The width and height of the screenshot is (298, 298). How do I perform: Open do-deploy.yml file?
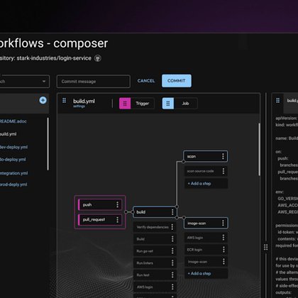pyautogui.click(x=13, y=160)
